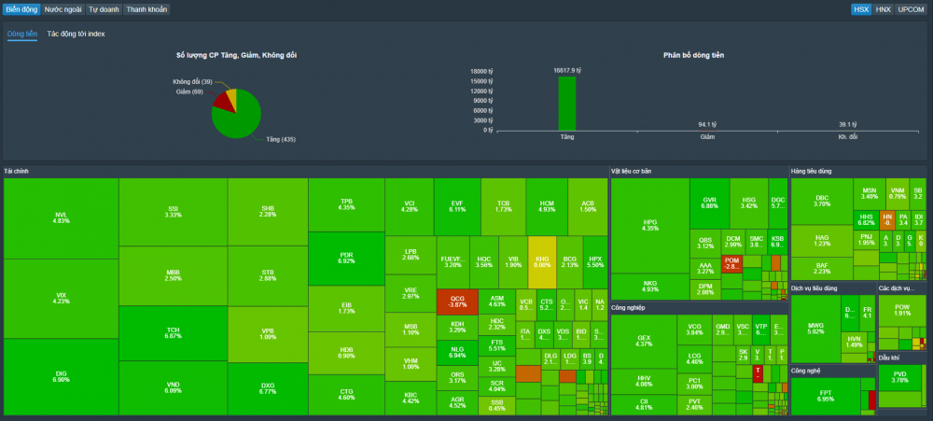Select the yellow KHG 0.00% tile
The height and width of the screenshot is (421, 933).
pyautogui.click(x=542, y=262)
